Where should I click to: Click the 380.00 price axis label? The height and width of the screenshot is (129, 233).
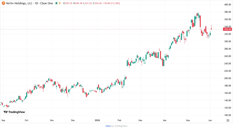click(228, 12)
